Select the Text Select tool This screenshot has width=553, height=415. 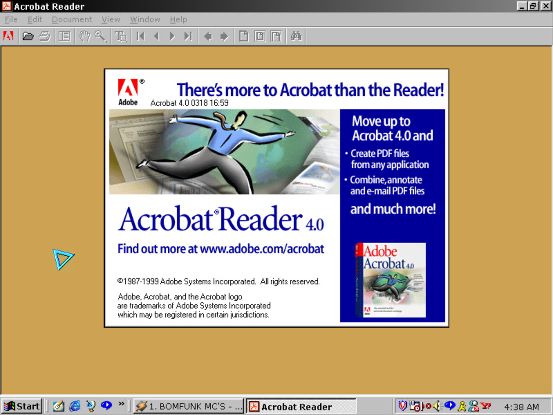121,36
